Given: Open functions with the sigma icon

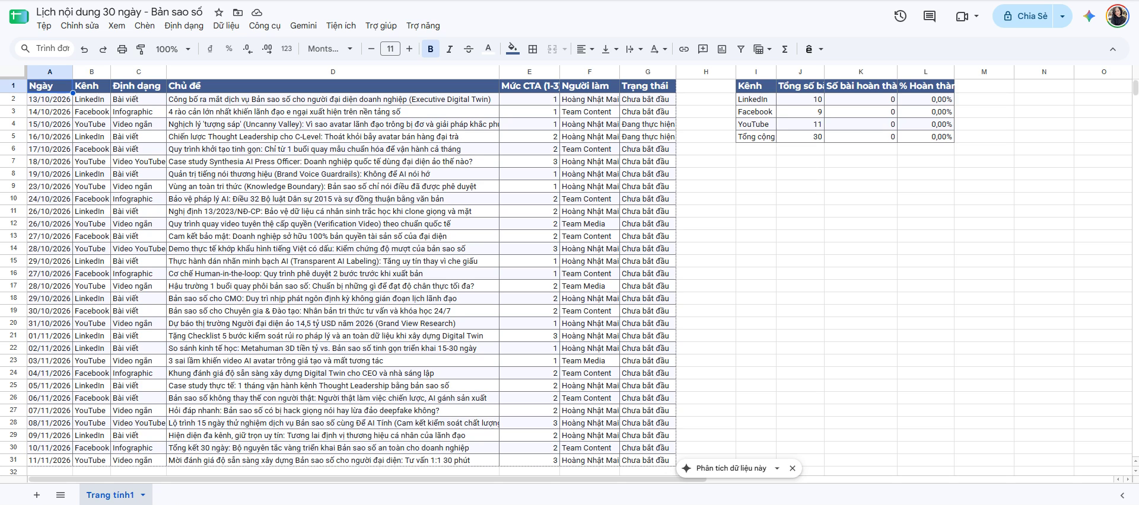Looking at the screenshot, I should (x=785, y=49).
